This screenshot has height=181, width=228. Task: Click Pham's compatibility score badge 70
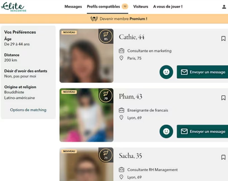pos(106,96)
